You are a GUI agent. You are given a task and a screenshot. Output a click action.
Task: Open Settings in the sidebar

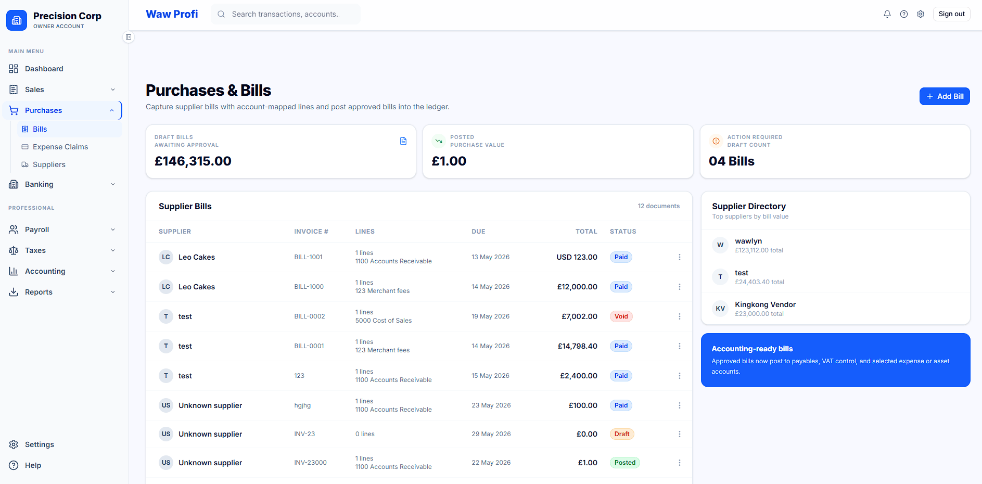point(62,444)
